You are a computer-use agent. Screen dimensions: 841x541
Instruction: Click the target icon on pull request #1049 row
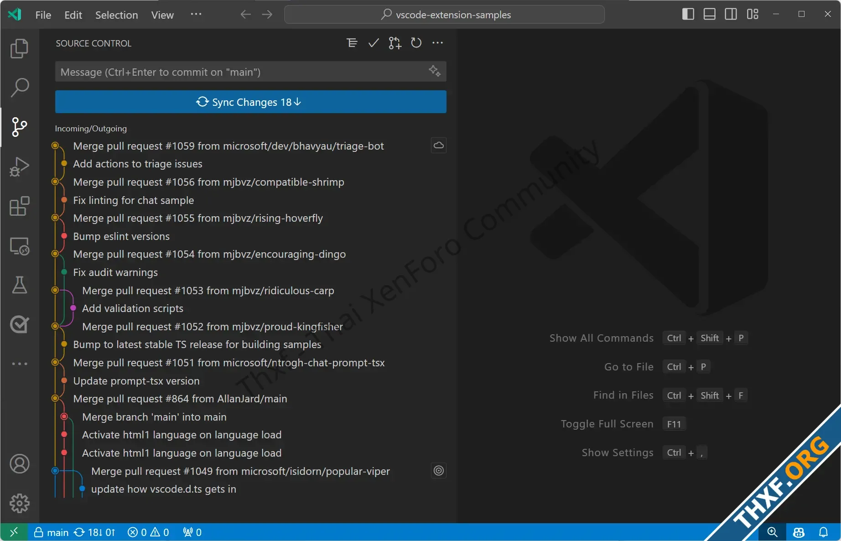pyautogui.click(x=438, y=471)
